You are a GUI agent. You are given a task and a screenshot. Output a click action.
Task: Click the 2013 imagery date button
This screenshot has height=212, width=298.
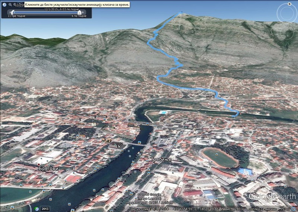tap(45, 209)
